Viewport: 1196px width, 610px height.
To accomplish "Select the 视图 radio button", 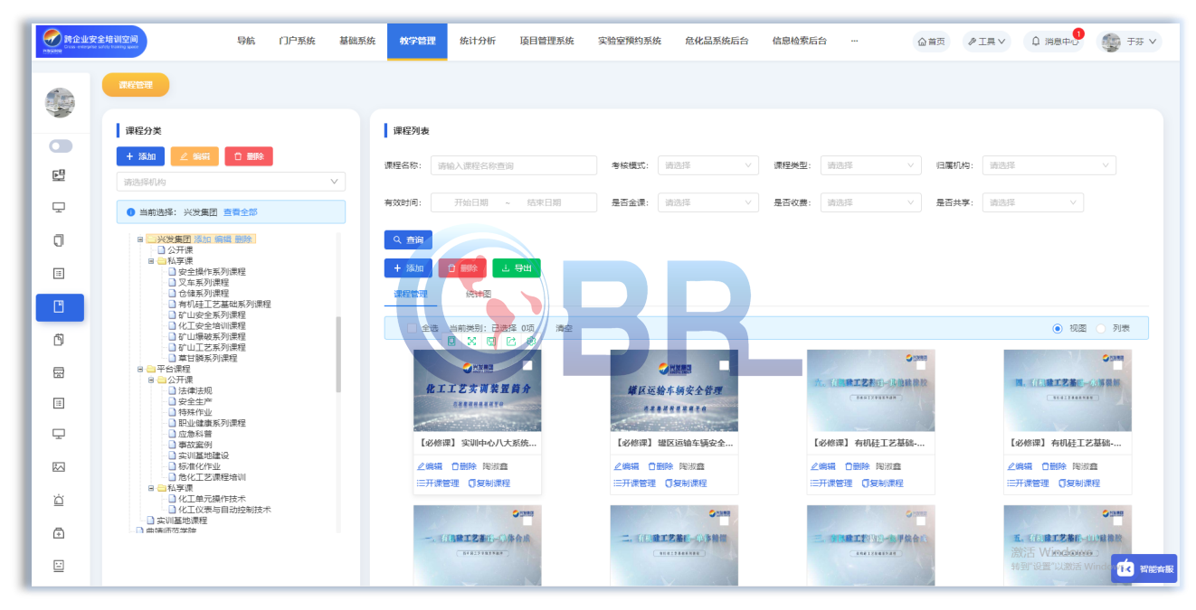I will (x=1058, y=328).
